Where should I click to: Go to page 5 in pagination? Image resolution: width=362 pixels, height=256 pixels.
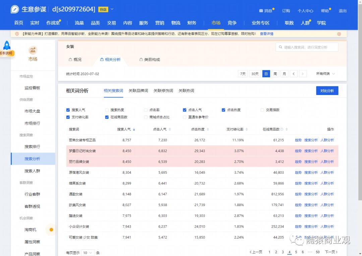tap(296, 252)
